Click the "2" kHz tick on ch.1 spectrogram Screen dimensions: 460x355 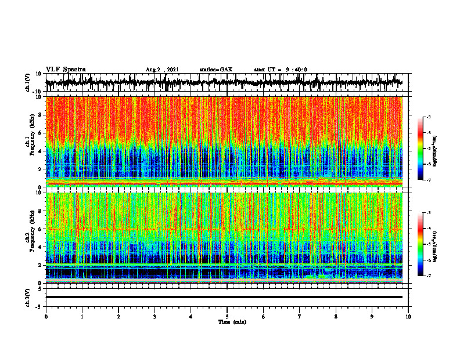(41, 169)
